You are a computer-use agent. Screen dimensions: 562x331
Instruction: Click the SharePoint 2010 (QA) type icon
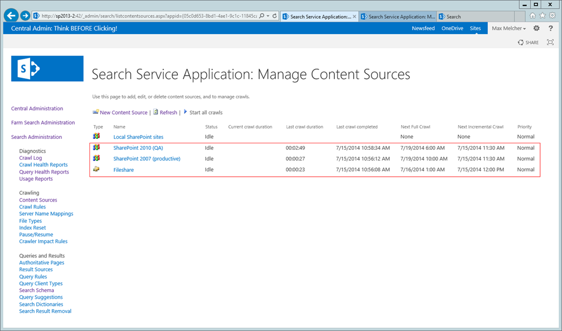click(97, 148)
